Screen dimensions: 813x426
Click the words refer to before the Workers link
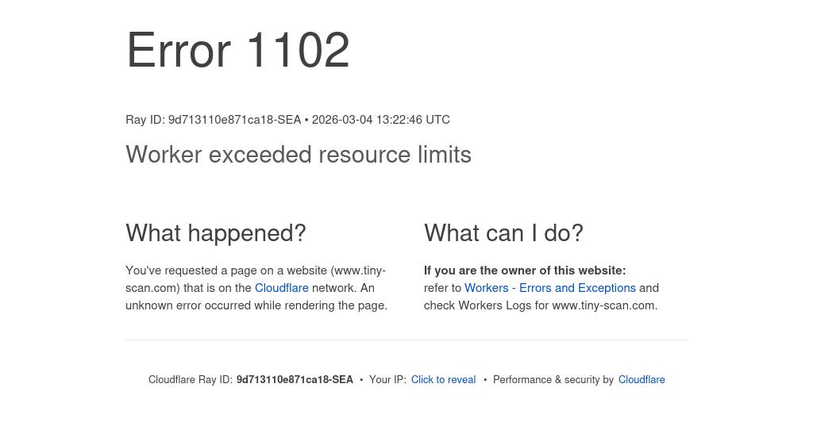coord(442,288)
